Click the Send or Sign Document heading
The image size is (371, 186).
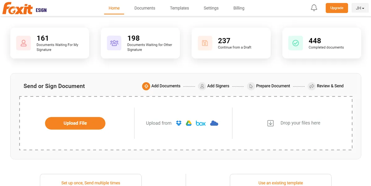click(54, 86)
